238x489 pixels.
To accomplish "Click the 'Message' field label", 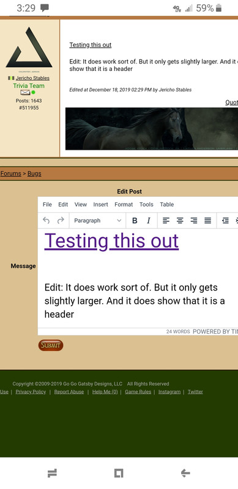I will (x=23, y=266).
